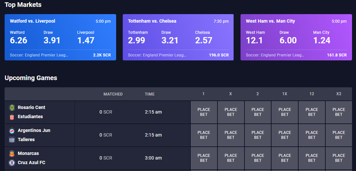Place bet on X for Argentinos Jun match
The image size is (356, 171).
point(231,135)
